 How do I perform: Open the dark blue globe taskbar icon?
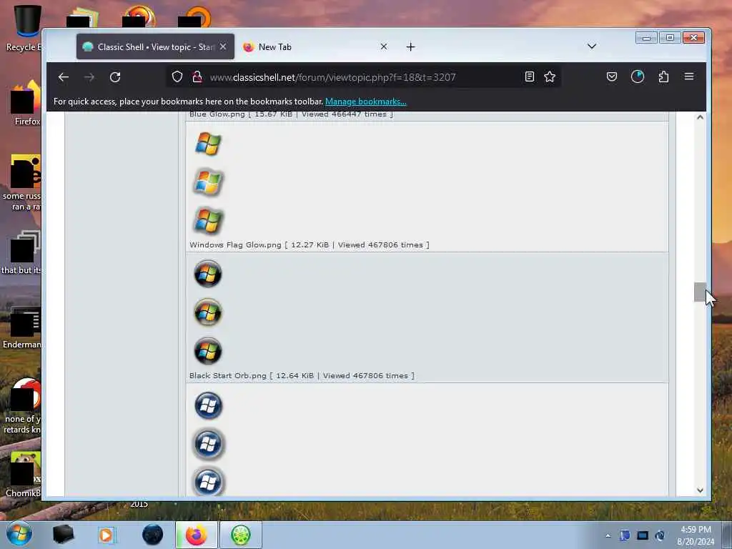(152, 535)
